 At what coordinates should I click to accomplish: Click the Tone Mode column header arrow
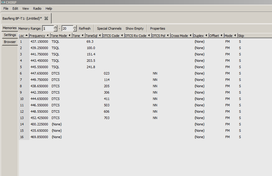click(70, 36)
